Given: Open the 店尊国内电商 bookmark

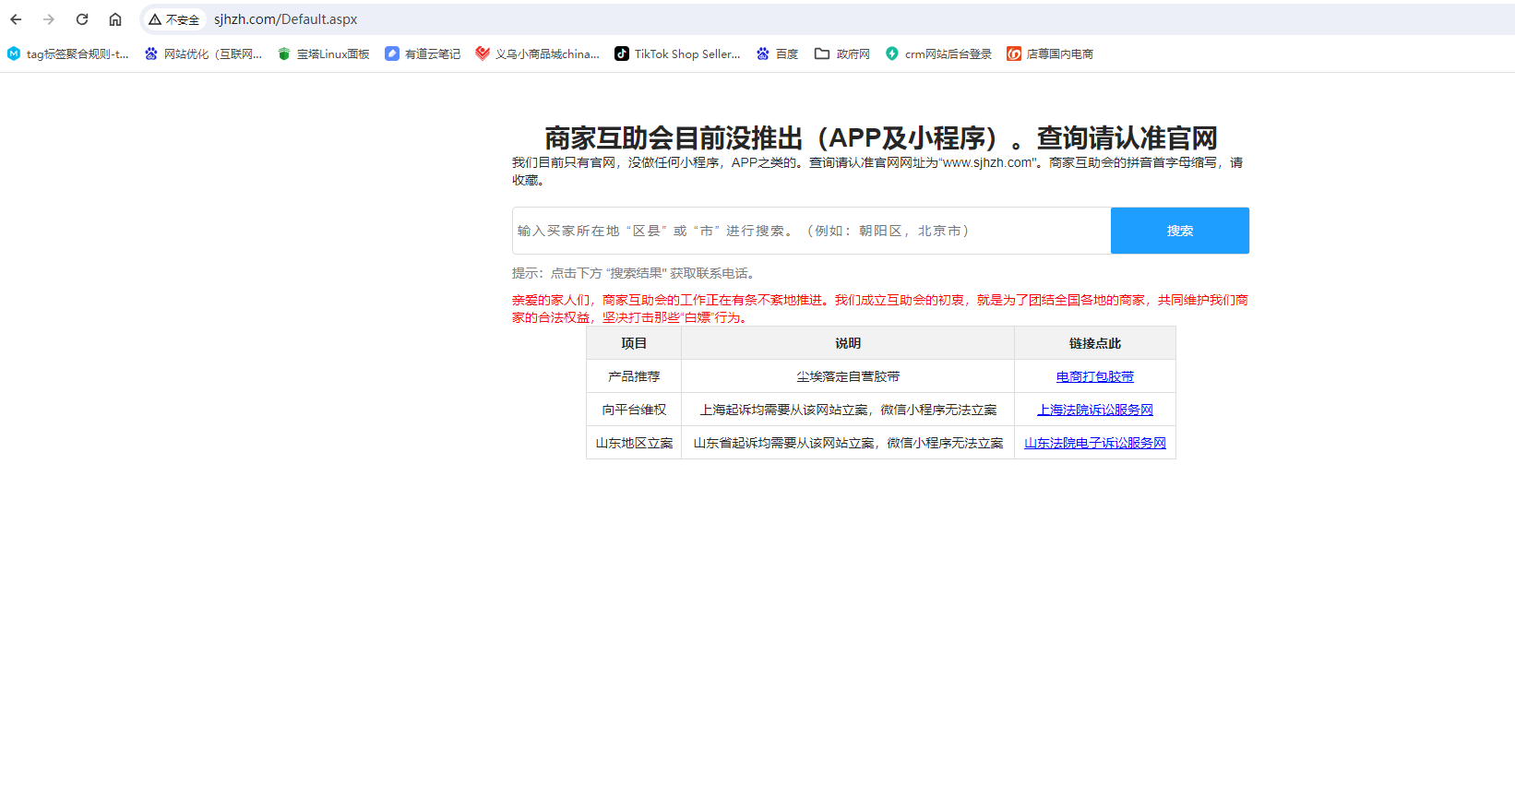Looking at the screenshot, I should (x=1050, y=54).
